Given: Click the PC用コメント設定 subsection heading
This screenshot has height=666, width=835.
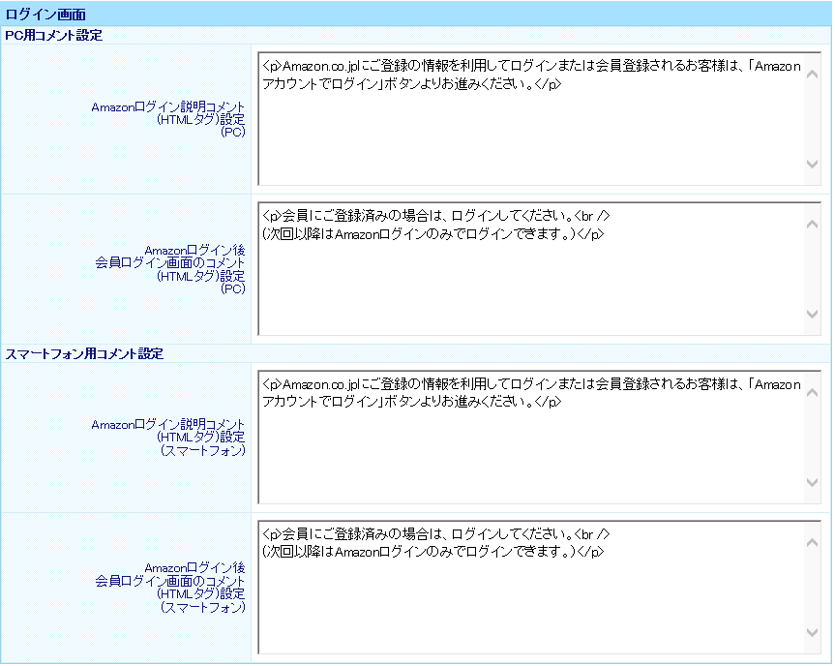Looking at the screenshot, I should pyautogui.click(x=54, y=36).
